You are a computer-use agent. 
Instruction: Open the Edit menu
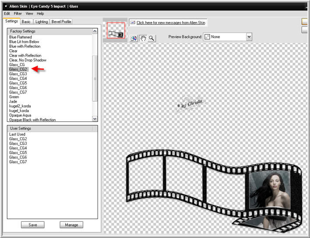tap(7, 14)
